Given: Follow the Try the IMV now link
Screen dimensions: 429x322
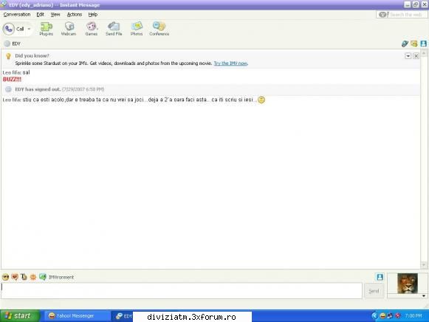Looking at the screenshot, I should pyautogui.click(x=230, y=64).
